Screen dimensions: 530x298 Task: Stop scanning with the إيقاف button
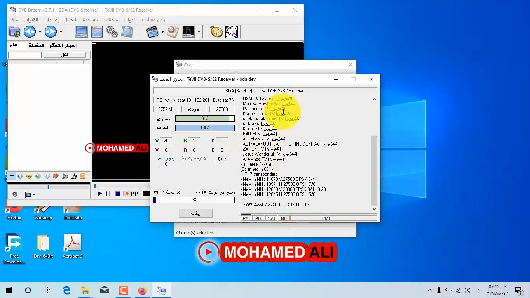pos(195,213)
